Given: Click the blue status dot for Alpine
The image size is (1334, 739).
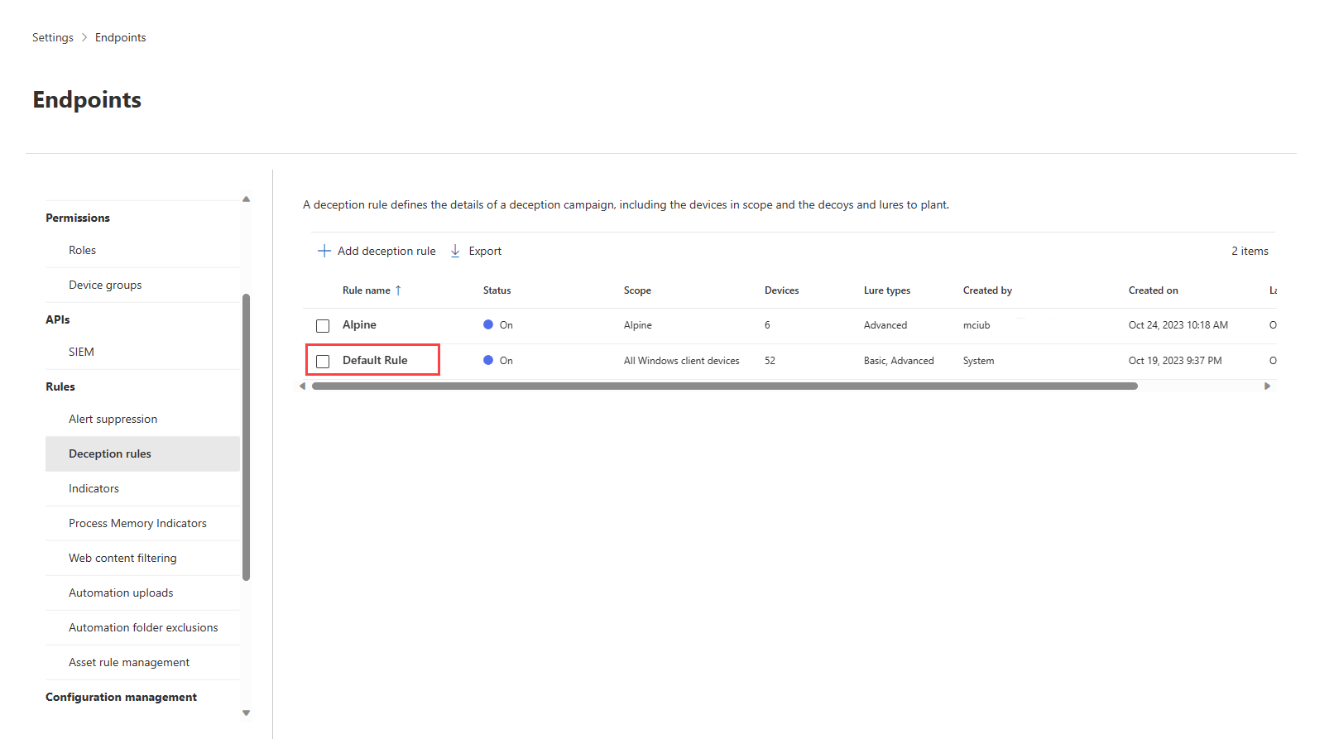Looking at the screenshot, I should pyautogui.click(x=488, y=324).
